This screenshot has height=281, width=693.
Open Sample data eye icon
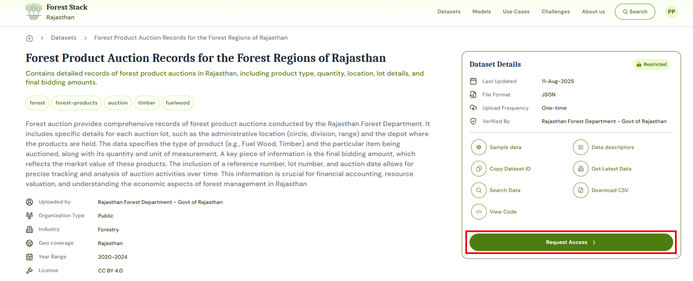[479, 147]
